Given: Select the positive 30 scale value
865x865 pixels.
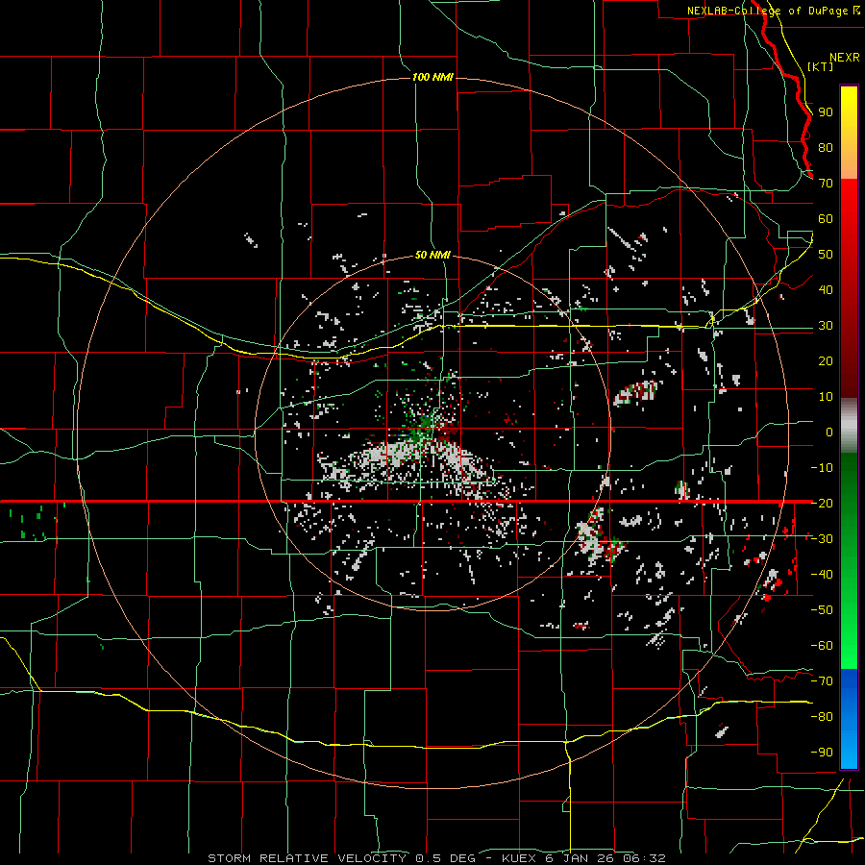Looking at the screenshot, I should [x=826, y=326].
